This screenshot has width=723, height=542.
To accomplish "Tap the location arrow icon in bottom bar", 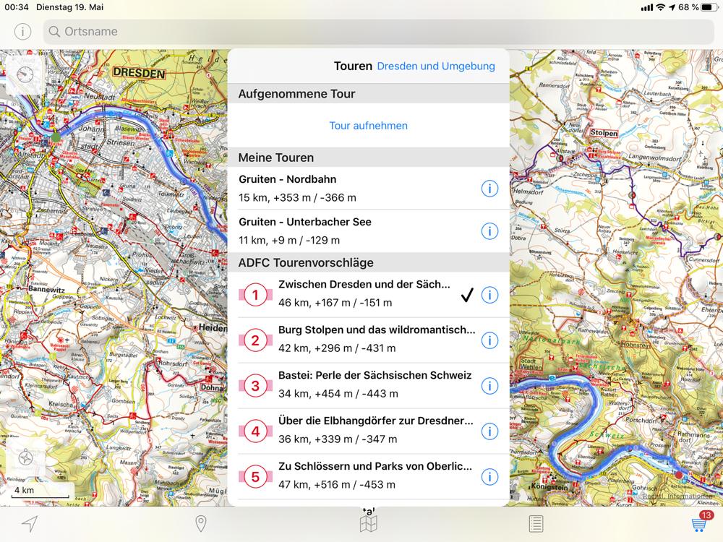I will [30, 523].
